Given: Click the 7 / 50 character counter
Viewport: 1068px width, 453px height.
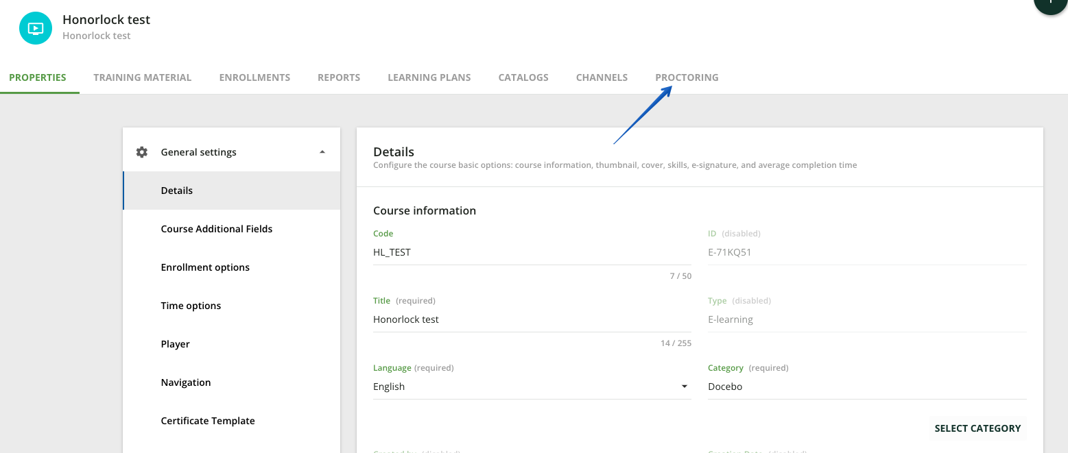Looking at the screenshot, I should [x=680, y=276].
